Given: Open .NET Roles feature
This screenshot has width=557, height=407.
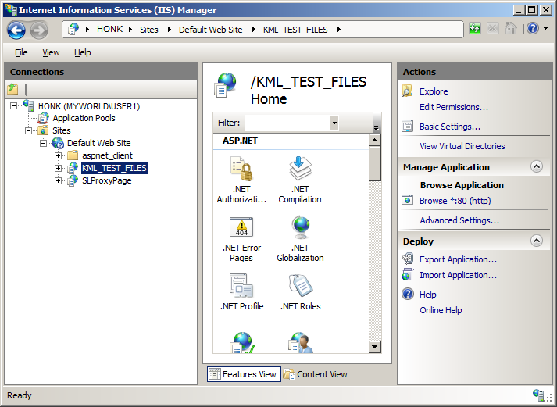Looking at the screenshot, I should (x=300, y=292).
